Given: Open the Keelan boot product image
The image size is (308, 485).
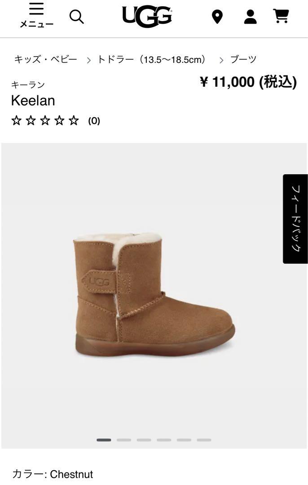Looking at the screenshot, I should coord(154,295).
